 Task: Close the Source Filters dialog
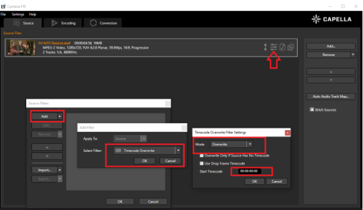[x=168, y=104]
